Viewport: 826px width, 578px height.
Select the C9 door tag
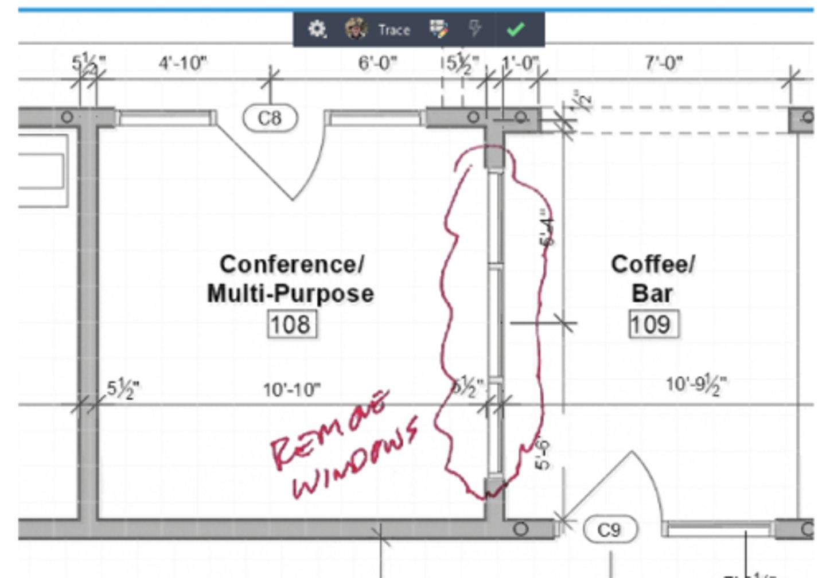click(610, 529)
